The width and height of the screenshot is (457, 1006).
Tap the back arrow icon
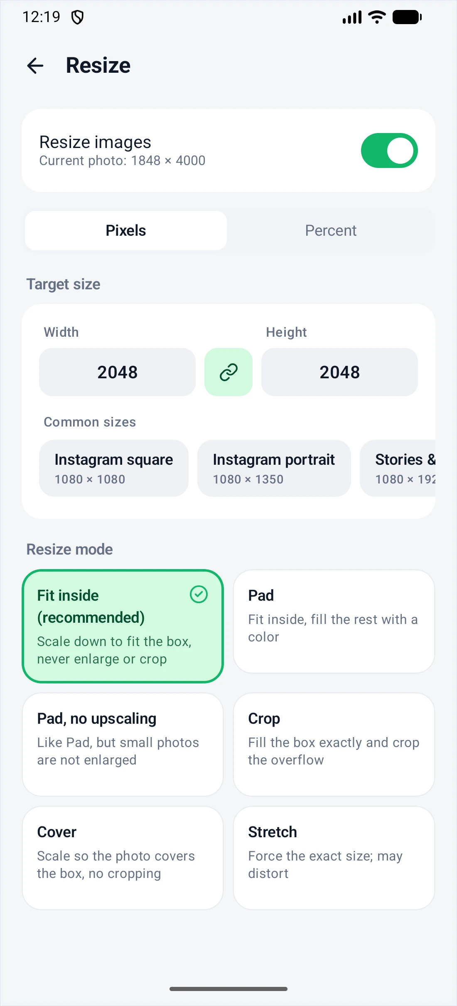click(x=35, y=66)
